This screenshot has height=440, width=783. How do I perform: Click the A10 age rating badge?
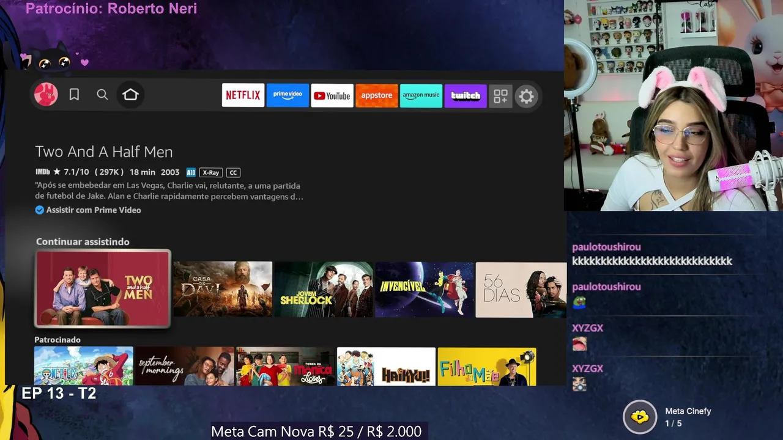tap(191, 173)
